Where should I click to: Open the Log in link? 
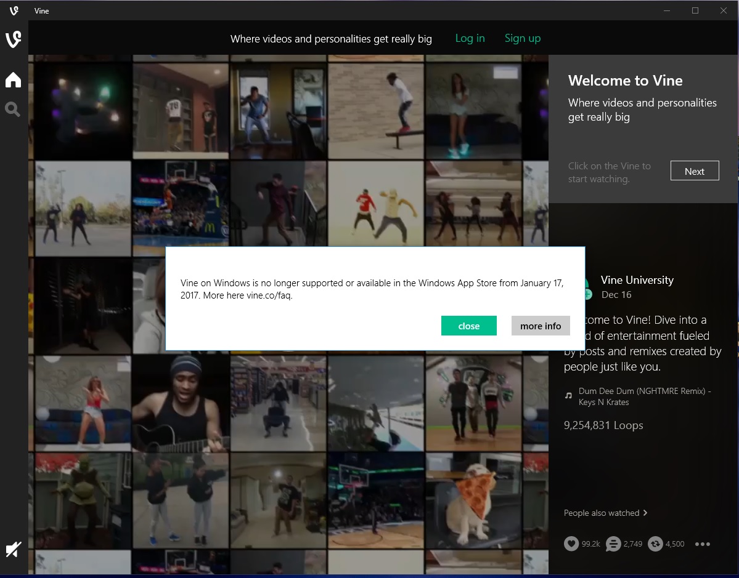[470, 38]
